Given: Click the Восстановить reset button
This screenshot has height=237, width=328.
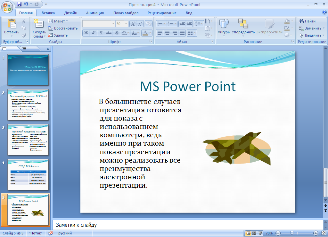Looking at the screenshot, I should coord(63,28).
